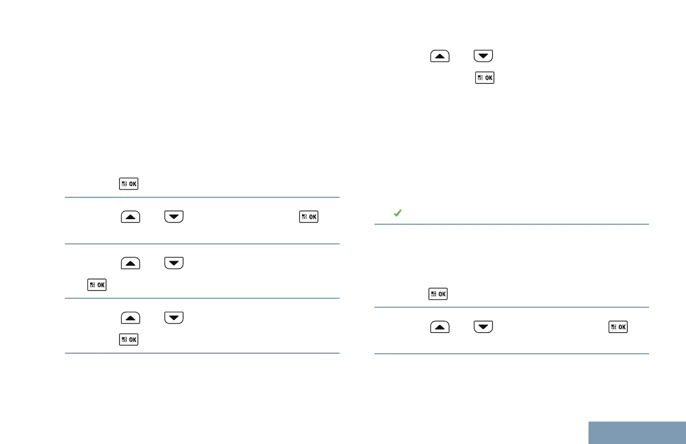
Task: Select the up arrow atop the right column
Action: coord(440,56)
